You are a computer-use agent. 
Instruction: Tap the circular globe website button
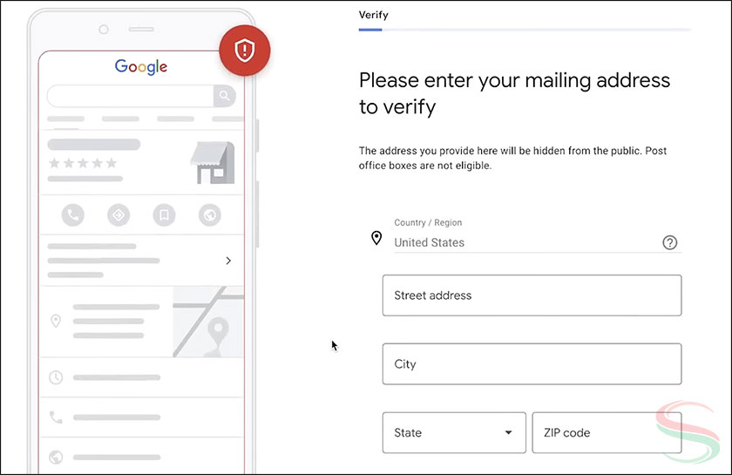(209, 214)
